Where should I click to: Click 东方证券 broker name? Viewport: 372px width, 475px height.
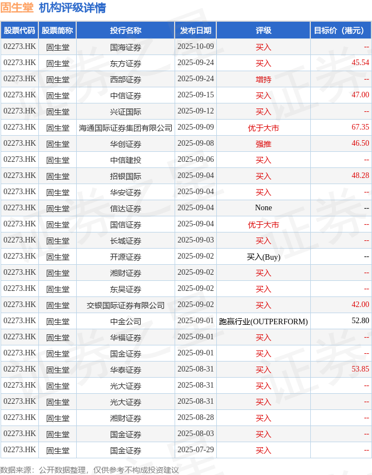(126, 63)
